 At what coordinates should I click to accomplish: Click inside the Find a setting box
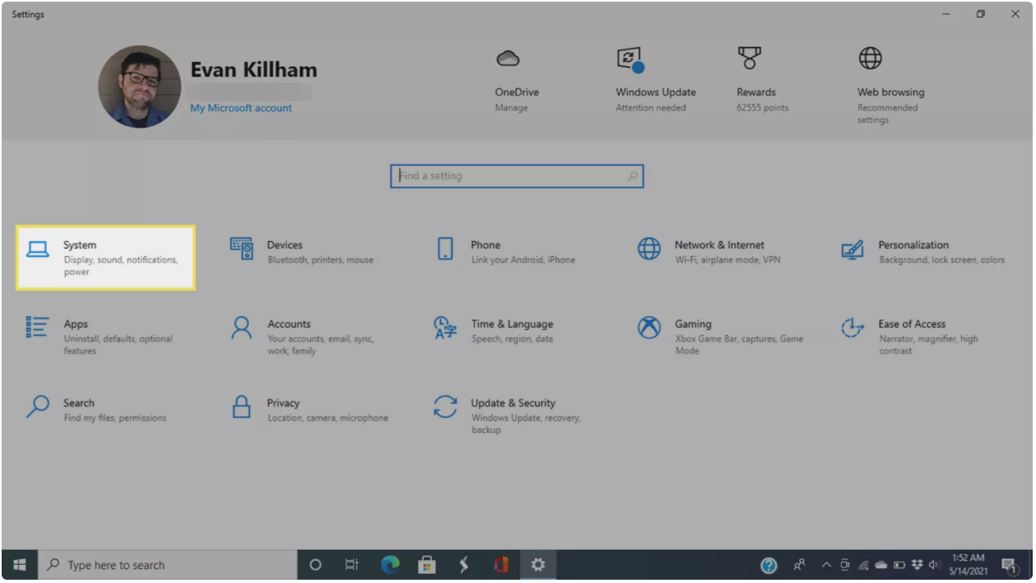tap(512, 176)
